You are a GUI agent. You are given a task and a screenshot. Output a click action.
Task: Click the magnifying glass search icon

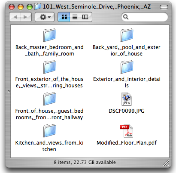click(126, 17)
